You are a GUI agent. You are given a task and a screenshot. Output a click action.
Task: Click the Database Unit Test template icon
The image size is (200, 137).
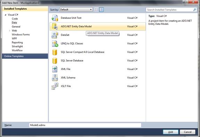tap(55, 18)
